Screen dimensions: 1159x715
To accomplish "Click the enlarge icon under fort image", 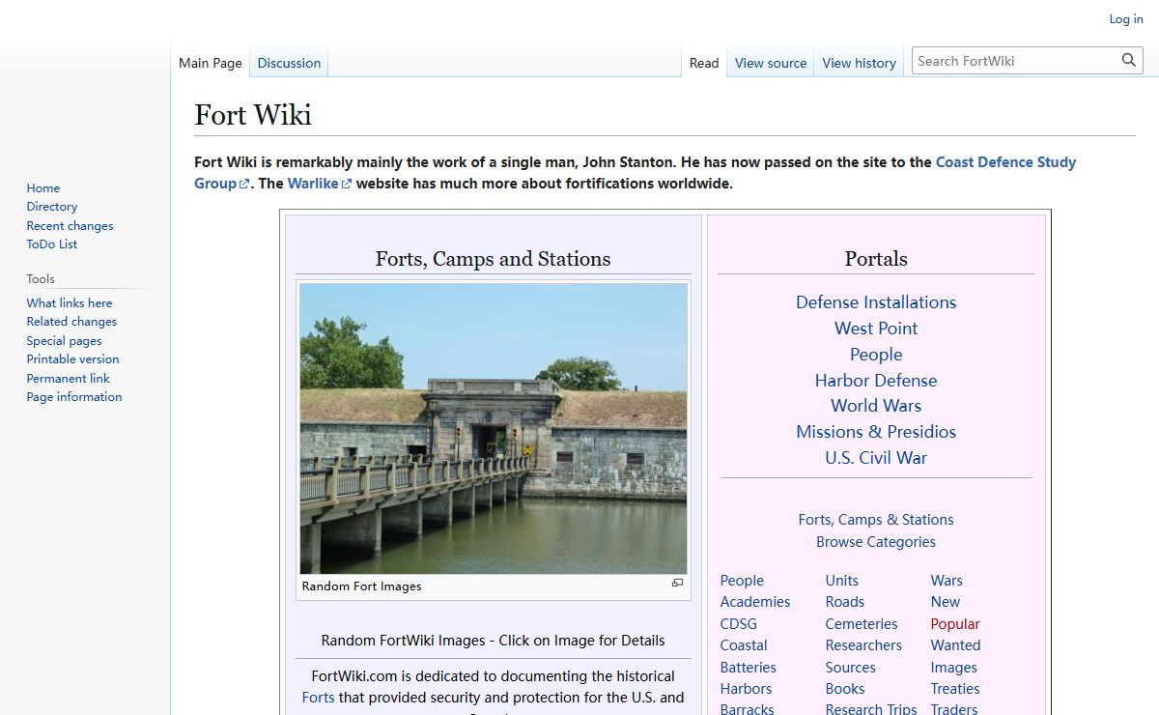I will click(677, 583).
